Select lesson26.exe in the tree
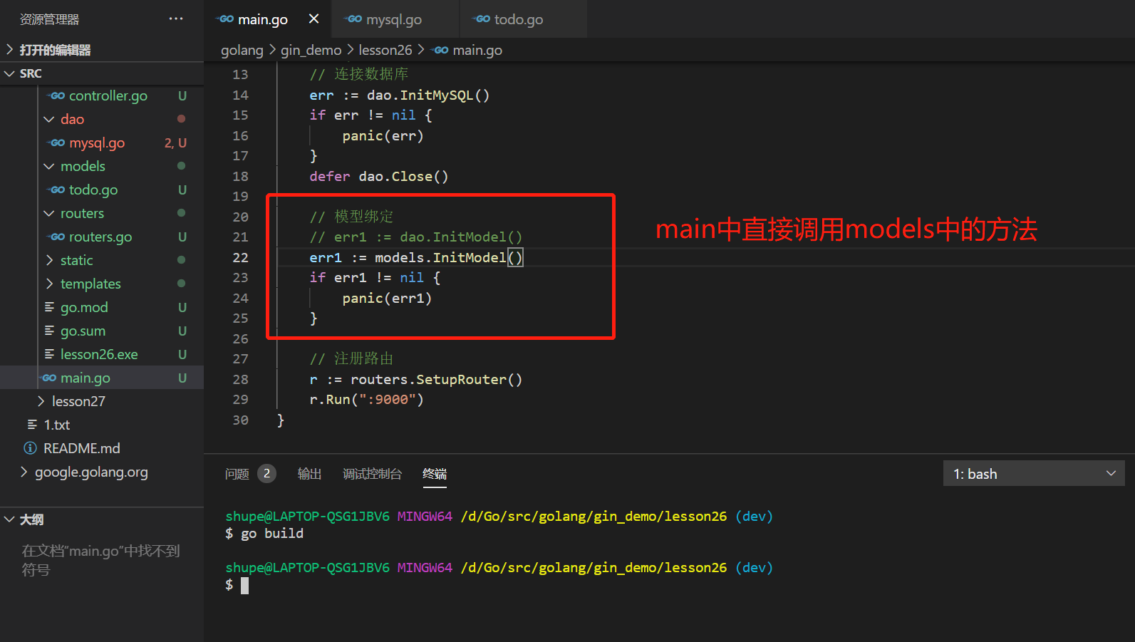Screen dimensions: 1135x642 [x=99, y=354]
